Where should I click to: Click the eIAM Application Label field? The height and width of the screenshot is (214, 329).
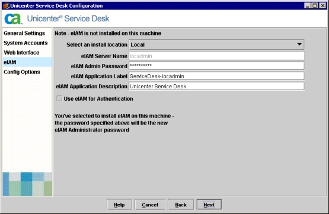[x=216, y=76]
